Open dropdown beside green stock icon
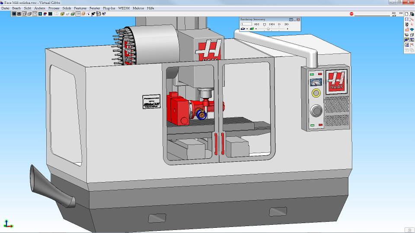The image size is (415, 233). 256,29
